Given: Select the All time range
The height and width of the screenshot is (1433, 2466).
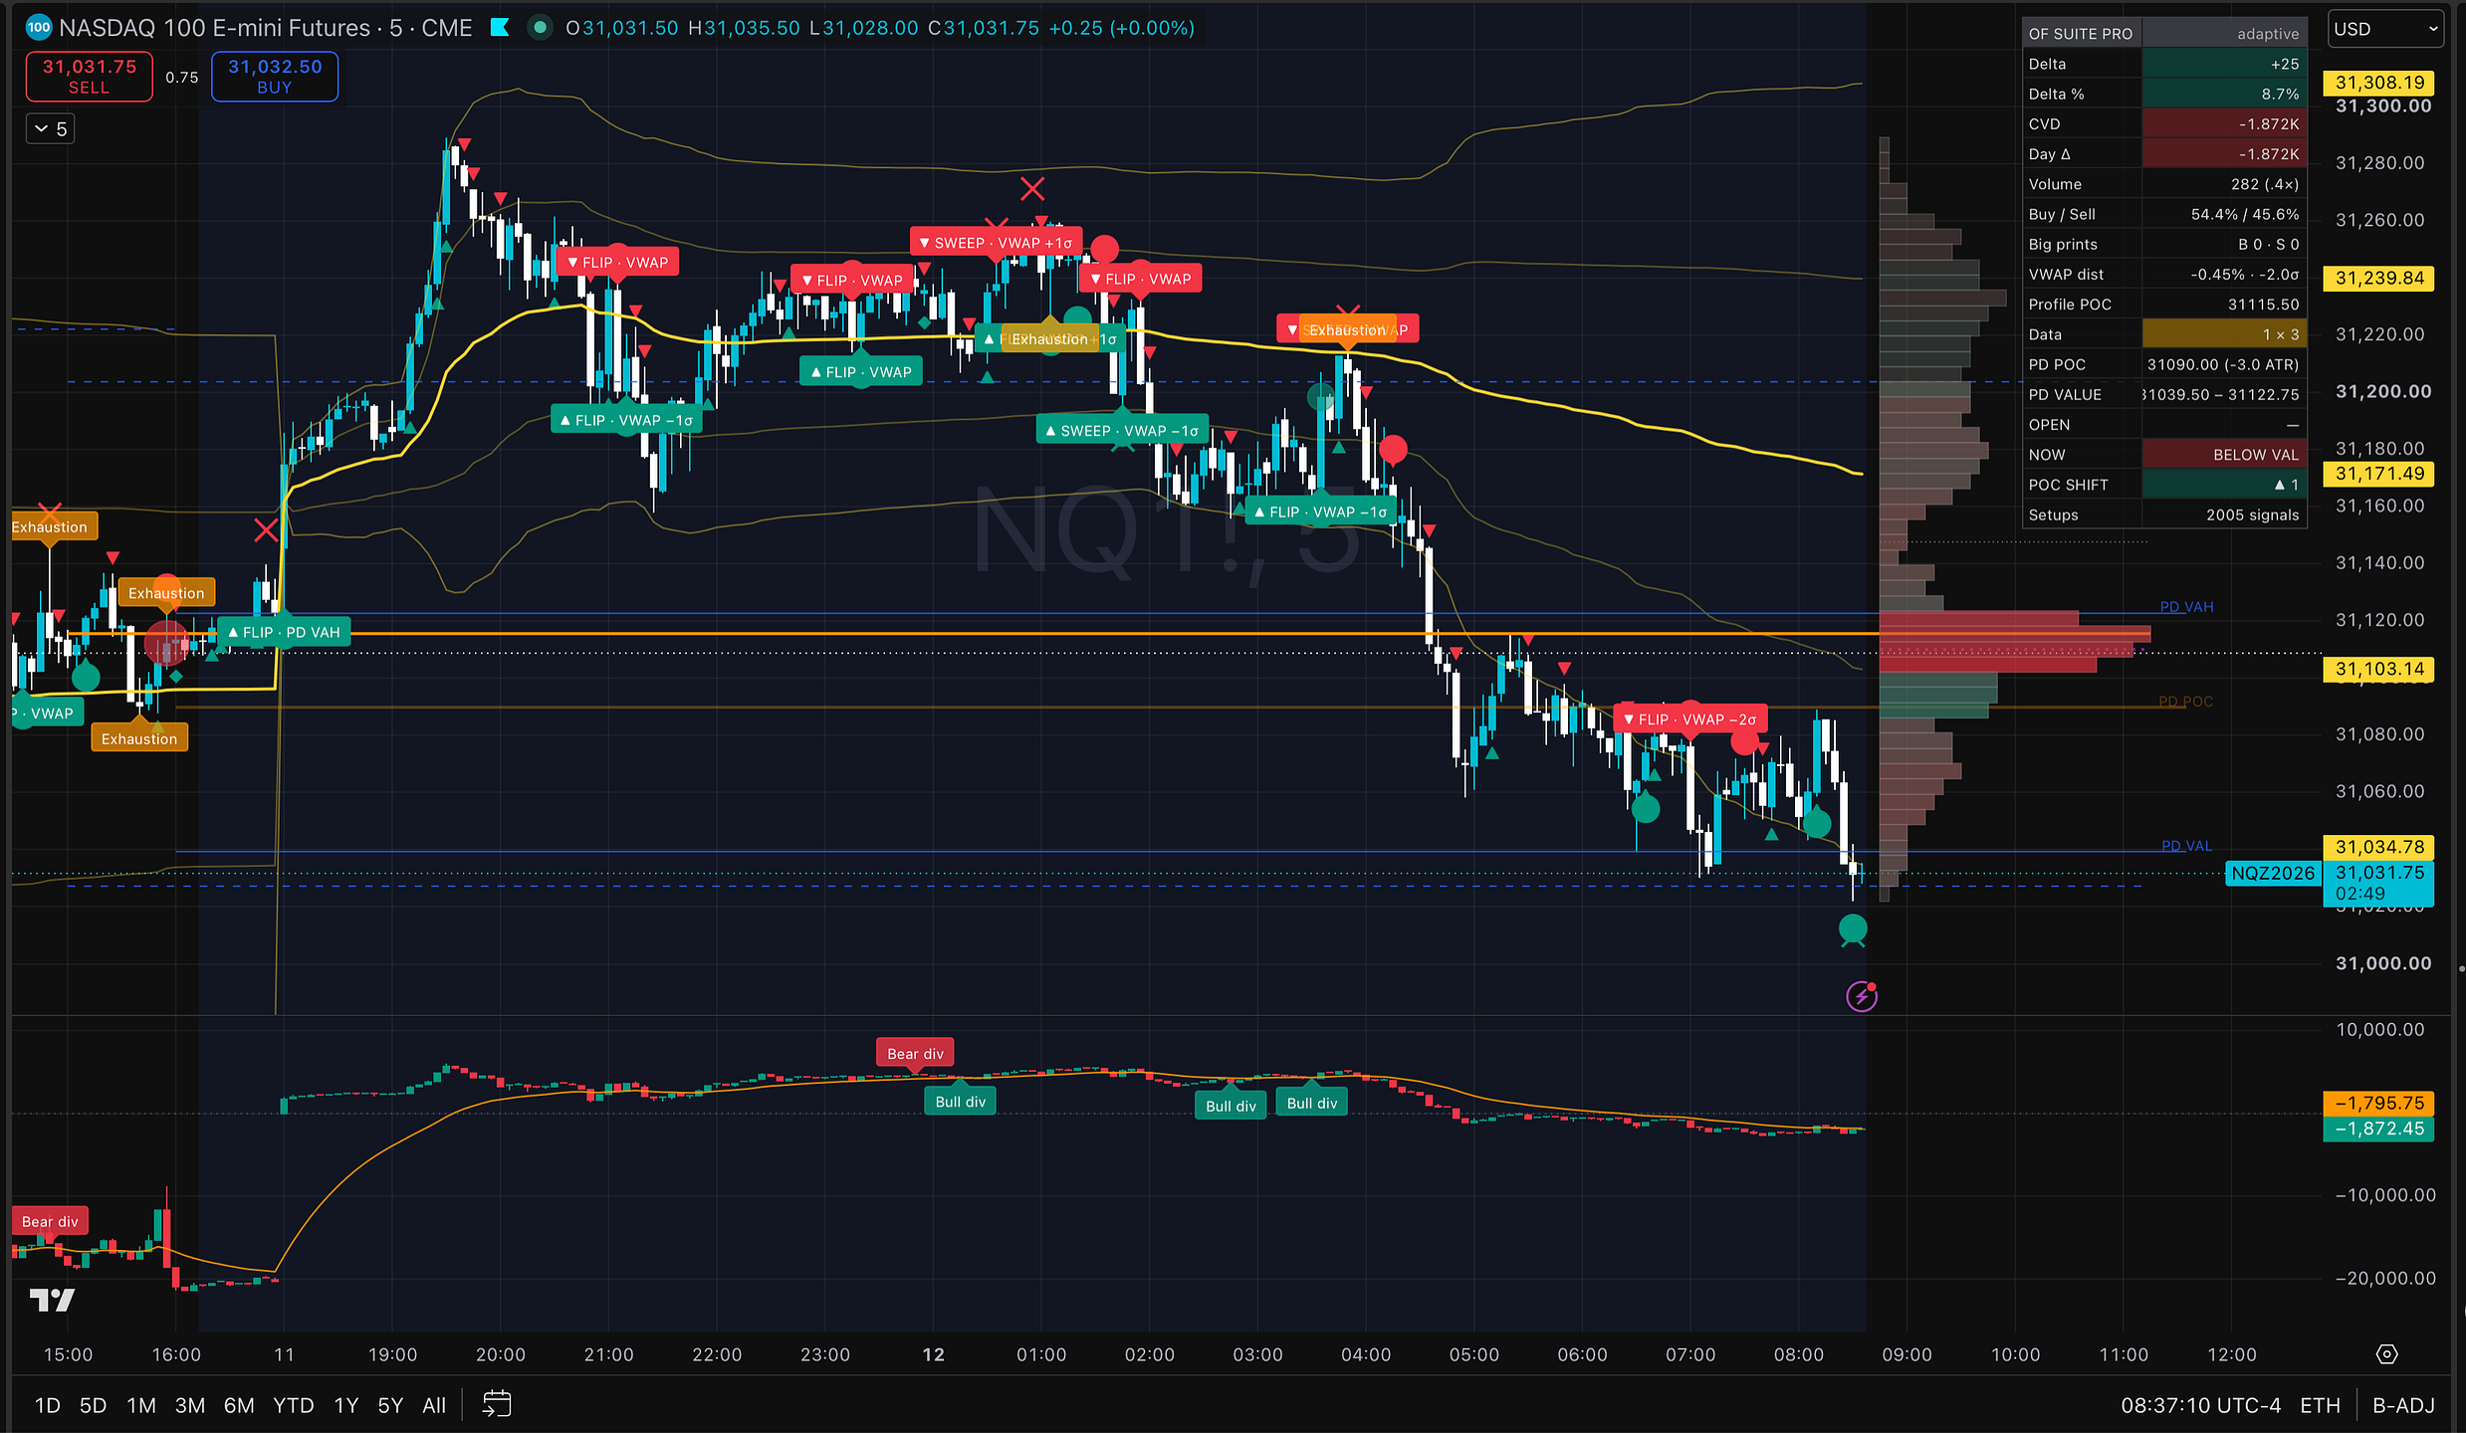Looking at the screenshot, I should click(434, 1405).
